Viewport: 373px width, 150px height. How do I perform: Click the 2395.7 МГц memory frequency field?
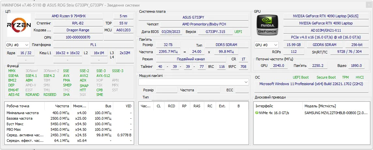click(168, 52)
